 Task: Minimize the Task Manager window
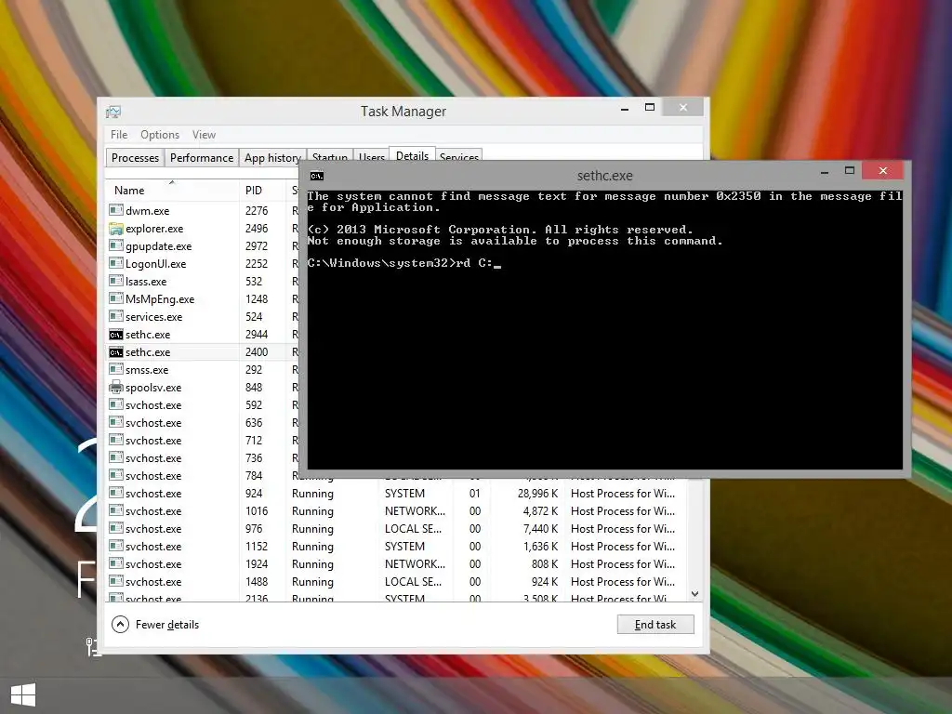coord(624,108)
